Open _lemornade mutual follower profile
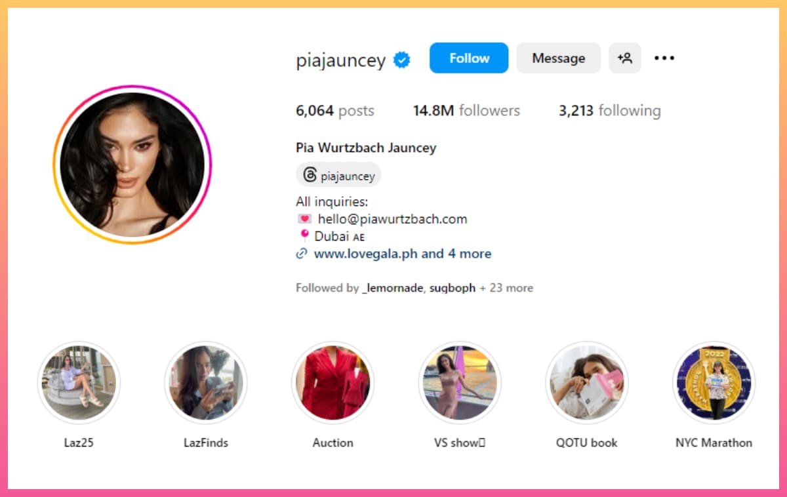Viewport: 787px width, 497px height. pyautogui.click(x=392, y=288)
